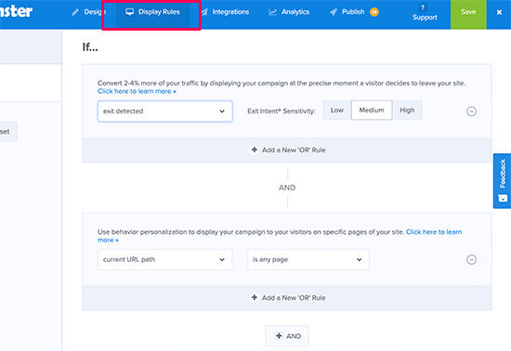The image size is (511, 351).
Task: Open behavior personalization learn more link
Action: pos(434,232)
